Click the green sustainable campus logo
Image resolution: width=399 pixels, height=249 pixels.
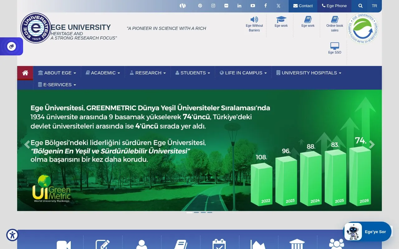(363, 28)
